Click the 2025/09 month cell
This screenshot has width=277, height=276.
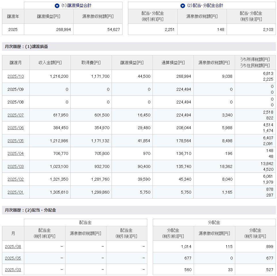[x=16, y=89]
